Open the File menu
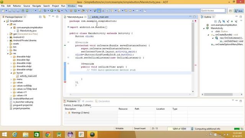The height and width of the screenshot is (138, 245). click(3, 6)
